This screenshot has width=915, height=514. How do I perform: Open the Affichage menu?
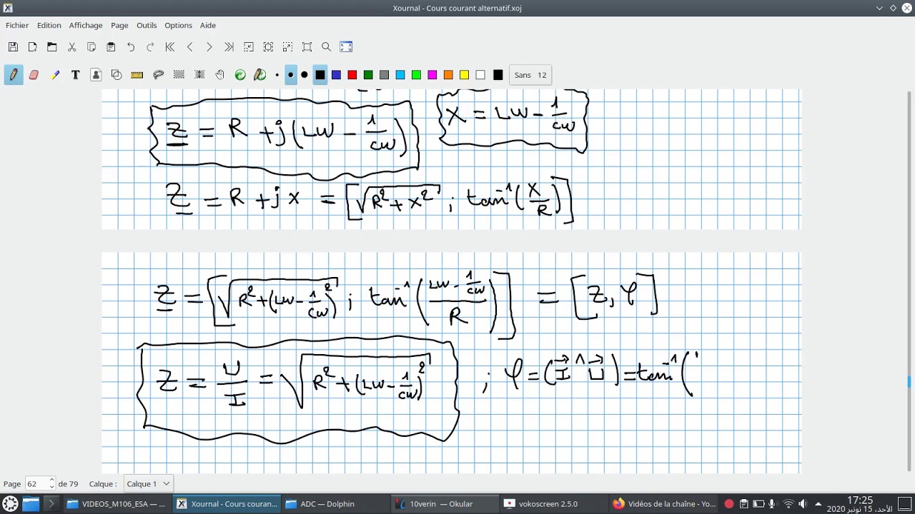coord(86,25)
